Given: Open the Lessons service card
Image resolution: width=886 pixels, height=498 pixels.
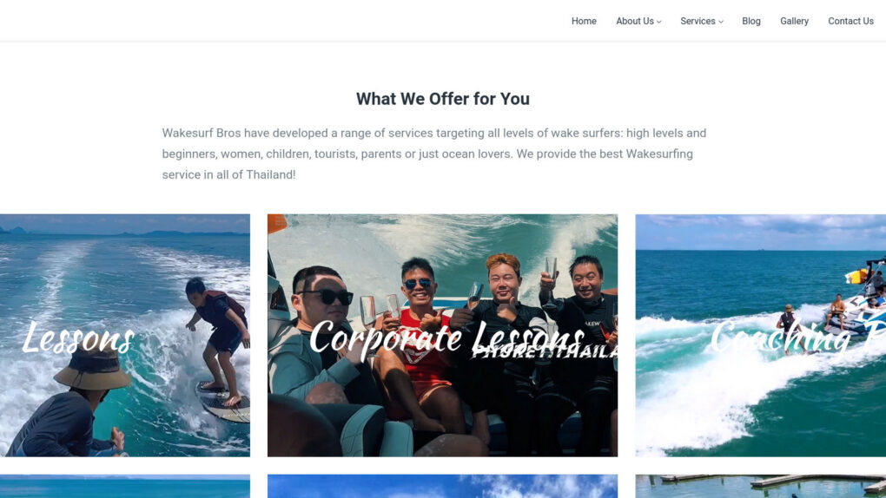Looking at the screenshot, I should tap(125, 335).
